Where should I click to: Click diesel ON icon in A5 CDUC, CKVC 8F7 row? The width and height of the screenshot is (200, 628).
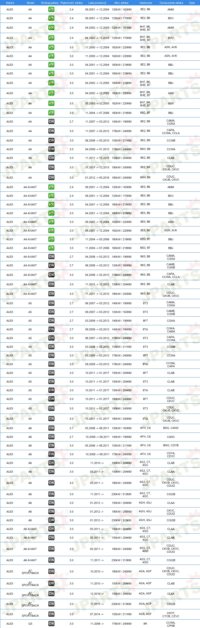tap(51, 399)
